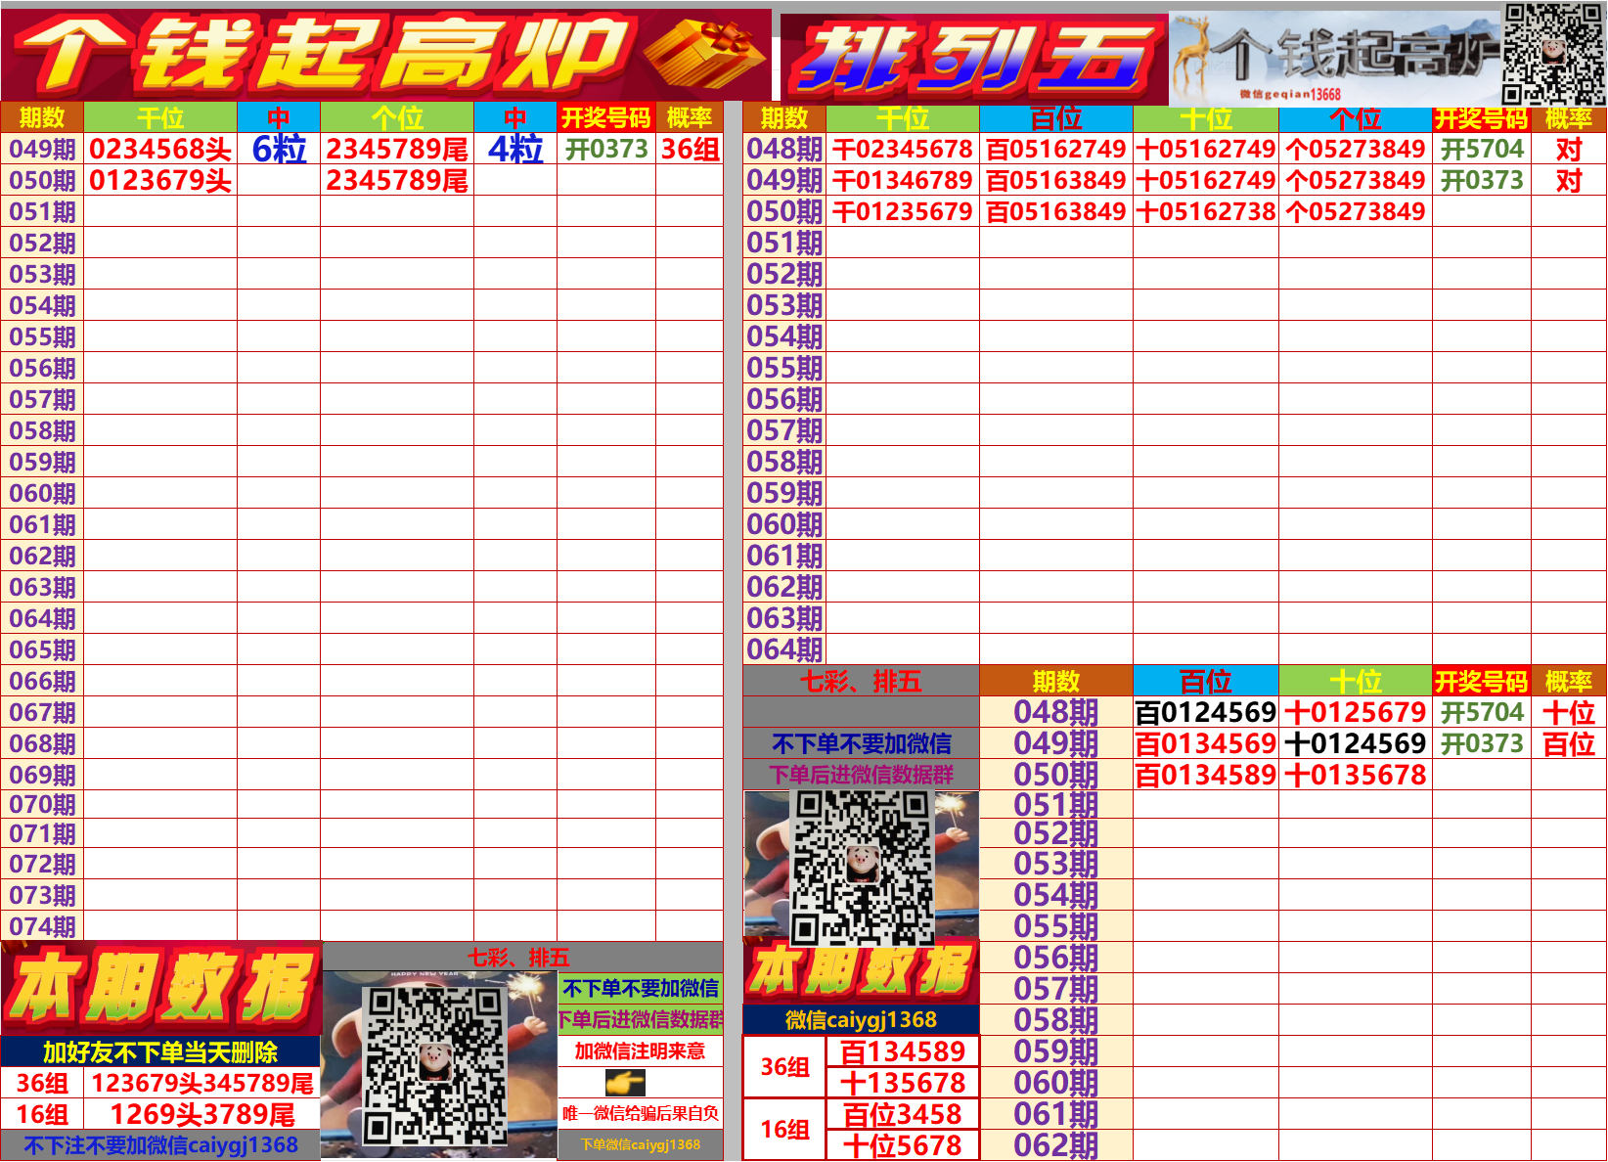This screenshot has width=1608, height=1162.
Task: Click the pointing hand emoji under 加微信注明来意
Action: tap(624, 1082)
